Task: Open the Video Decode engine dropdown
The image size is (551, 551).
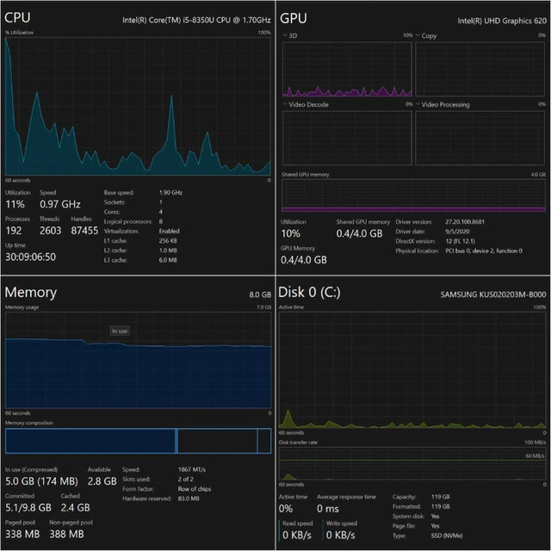Action: click(285, 105)
